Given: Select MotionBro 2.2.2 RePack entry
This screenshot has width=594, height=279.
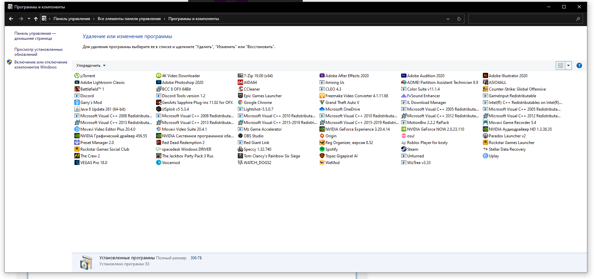Looking at the screenshot, I should 425,123.
